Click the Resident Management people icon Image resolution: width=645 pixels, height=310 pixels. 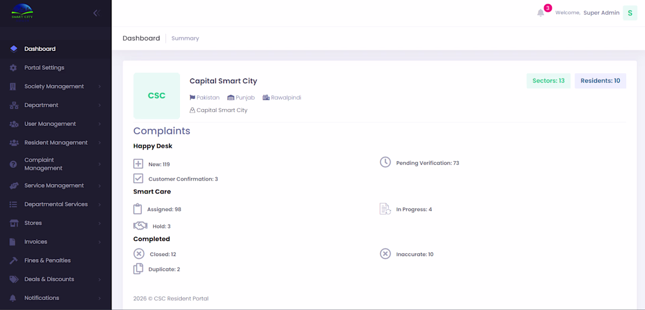(x=14, y=142)
